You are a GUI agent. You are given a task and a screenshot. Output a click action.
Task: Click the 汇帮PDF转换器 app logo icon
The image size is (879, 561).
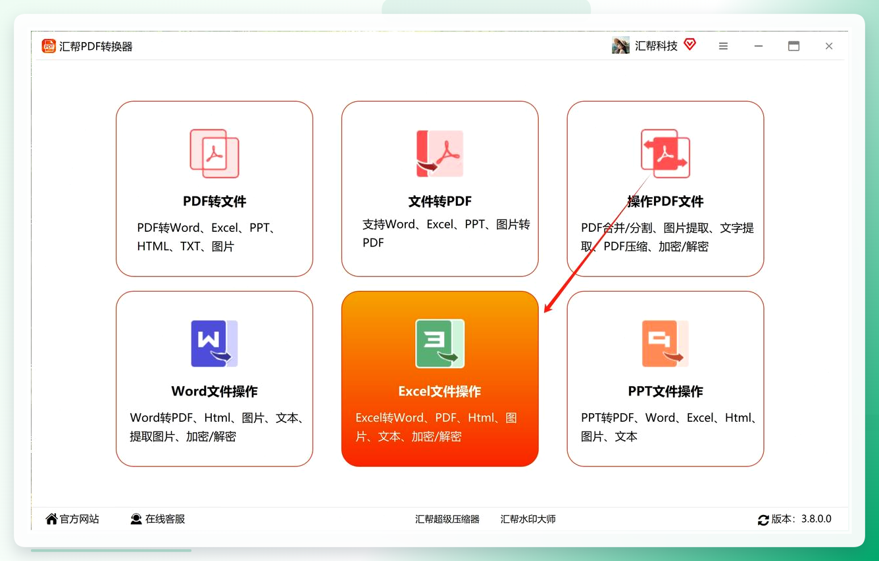click(x=49, y=46)
